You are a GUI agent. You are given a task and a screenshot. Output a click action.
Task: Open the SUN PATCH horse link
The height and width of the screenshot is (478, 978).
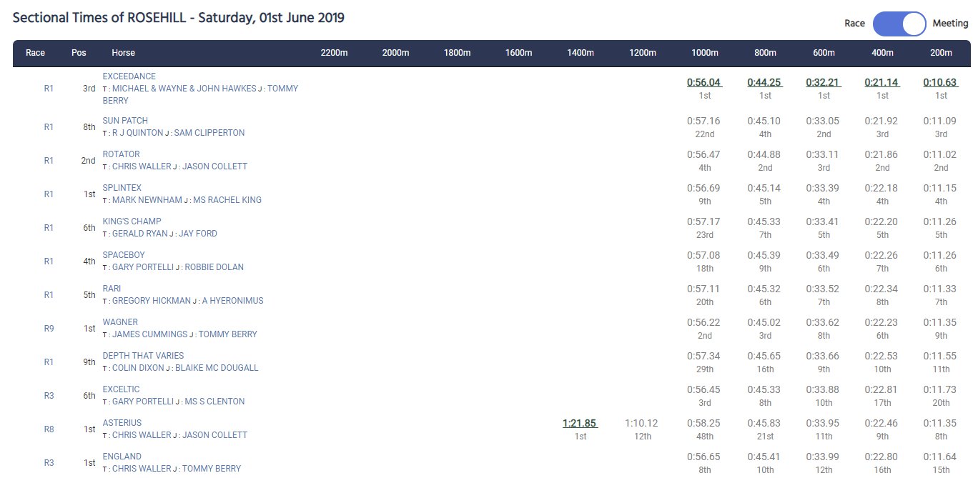pyautogui.click(x=125, y=121)
